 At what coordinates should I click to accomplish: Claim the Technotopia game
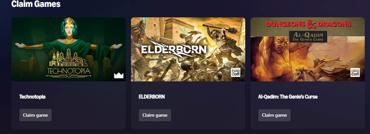tap(35, 115)
